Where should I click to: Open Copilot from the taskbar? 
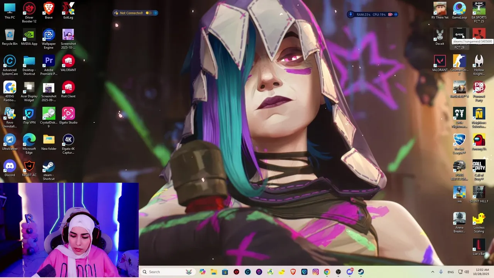(x=203, y=272)
